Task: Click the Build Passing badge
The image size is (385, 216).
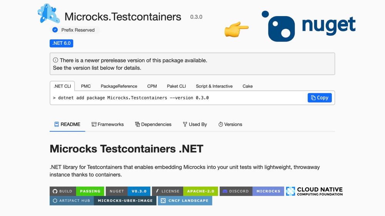Action: click(77, 191)
